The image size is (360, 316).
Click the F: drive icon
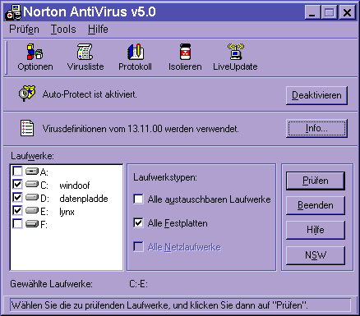tap(32, 224)
